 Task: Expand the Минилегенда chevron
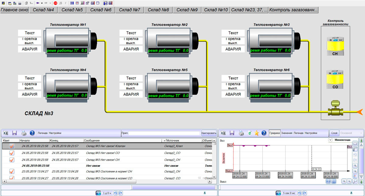point(330,140)
